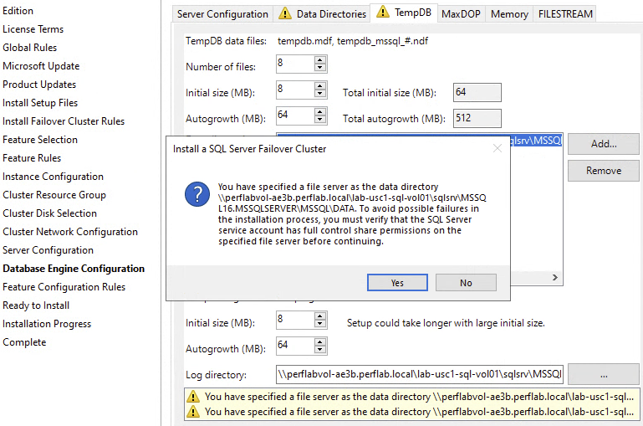Confirm the dialog by clicking Yes
The height and width of the screenshot is (426, 643).
click(397, 283)
